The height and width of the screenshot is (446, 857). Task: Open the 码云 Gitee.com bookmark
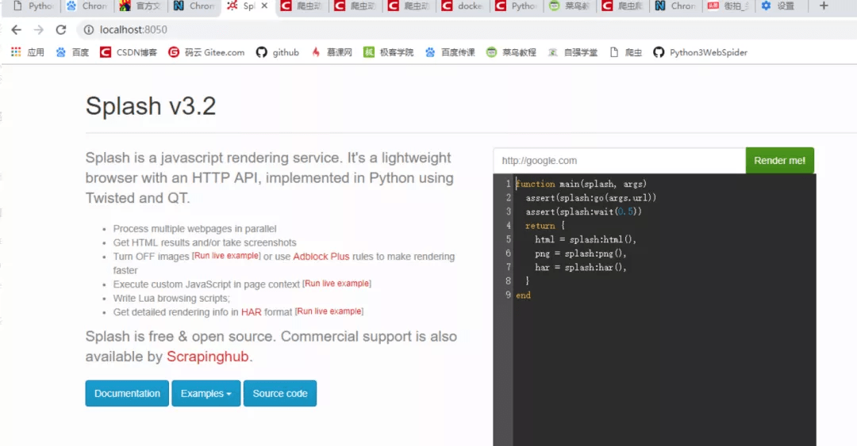[x=206, y=52]
